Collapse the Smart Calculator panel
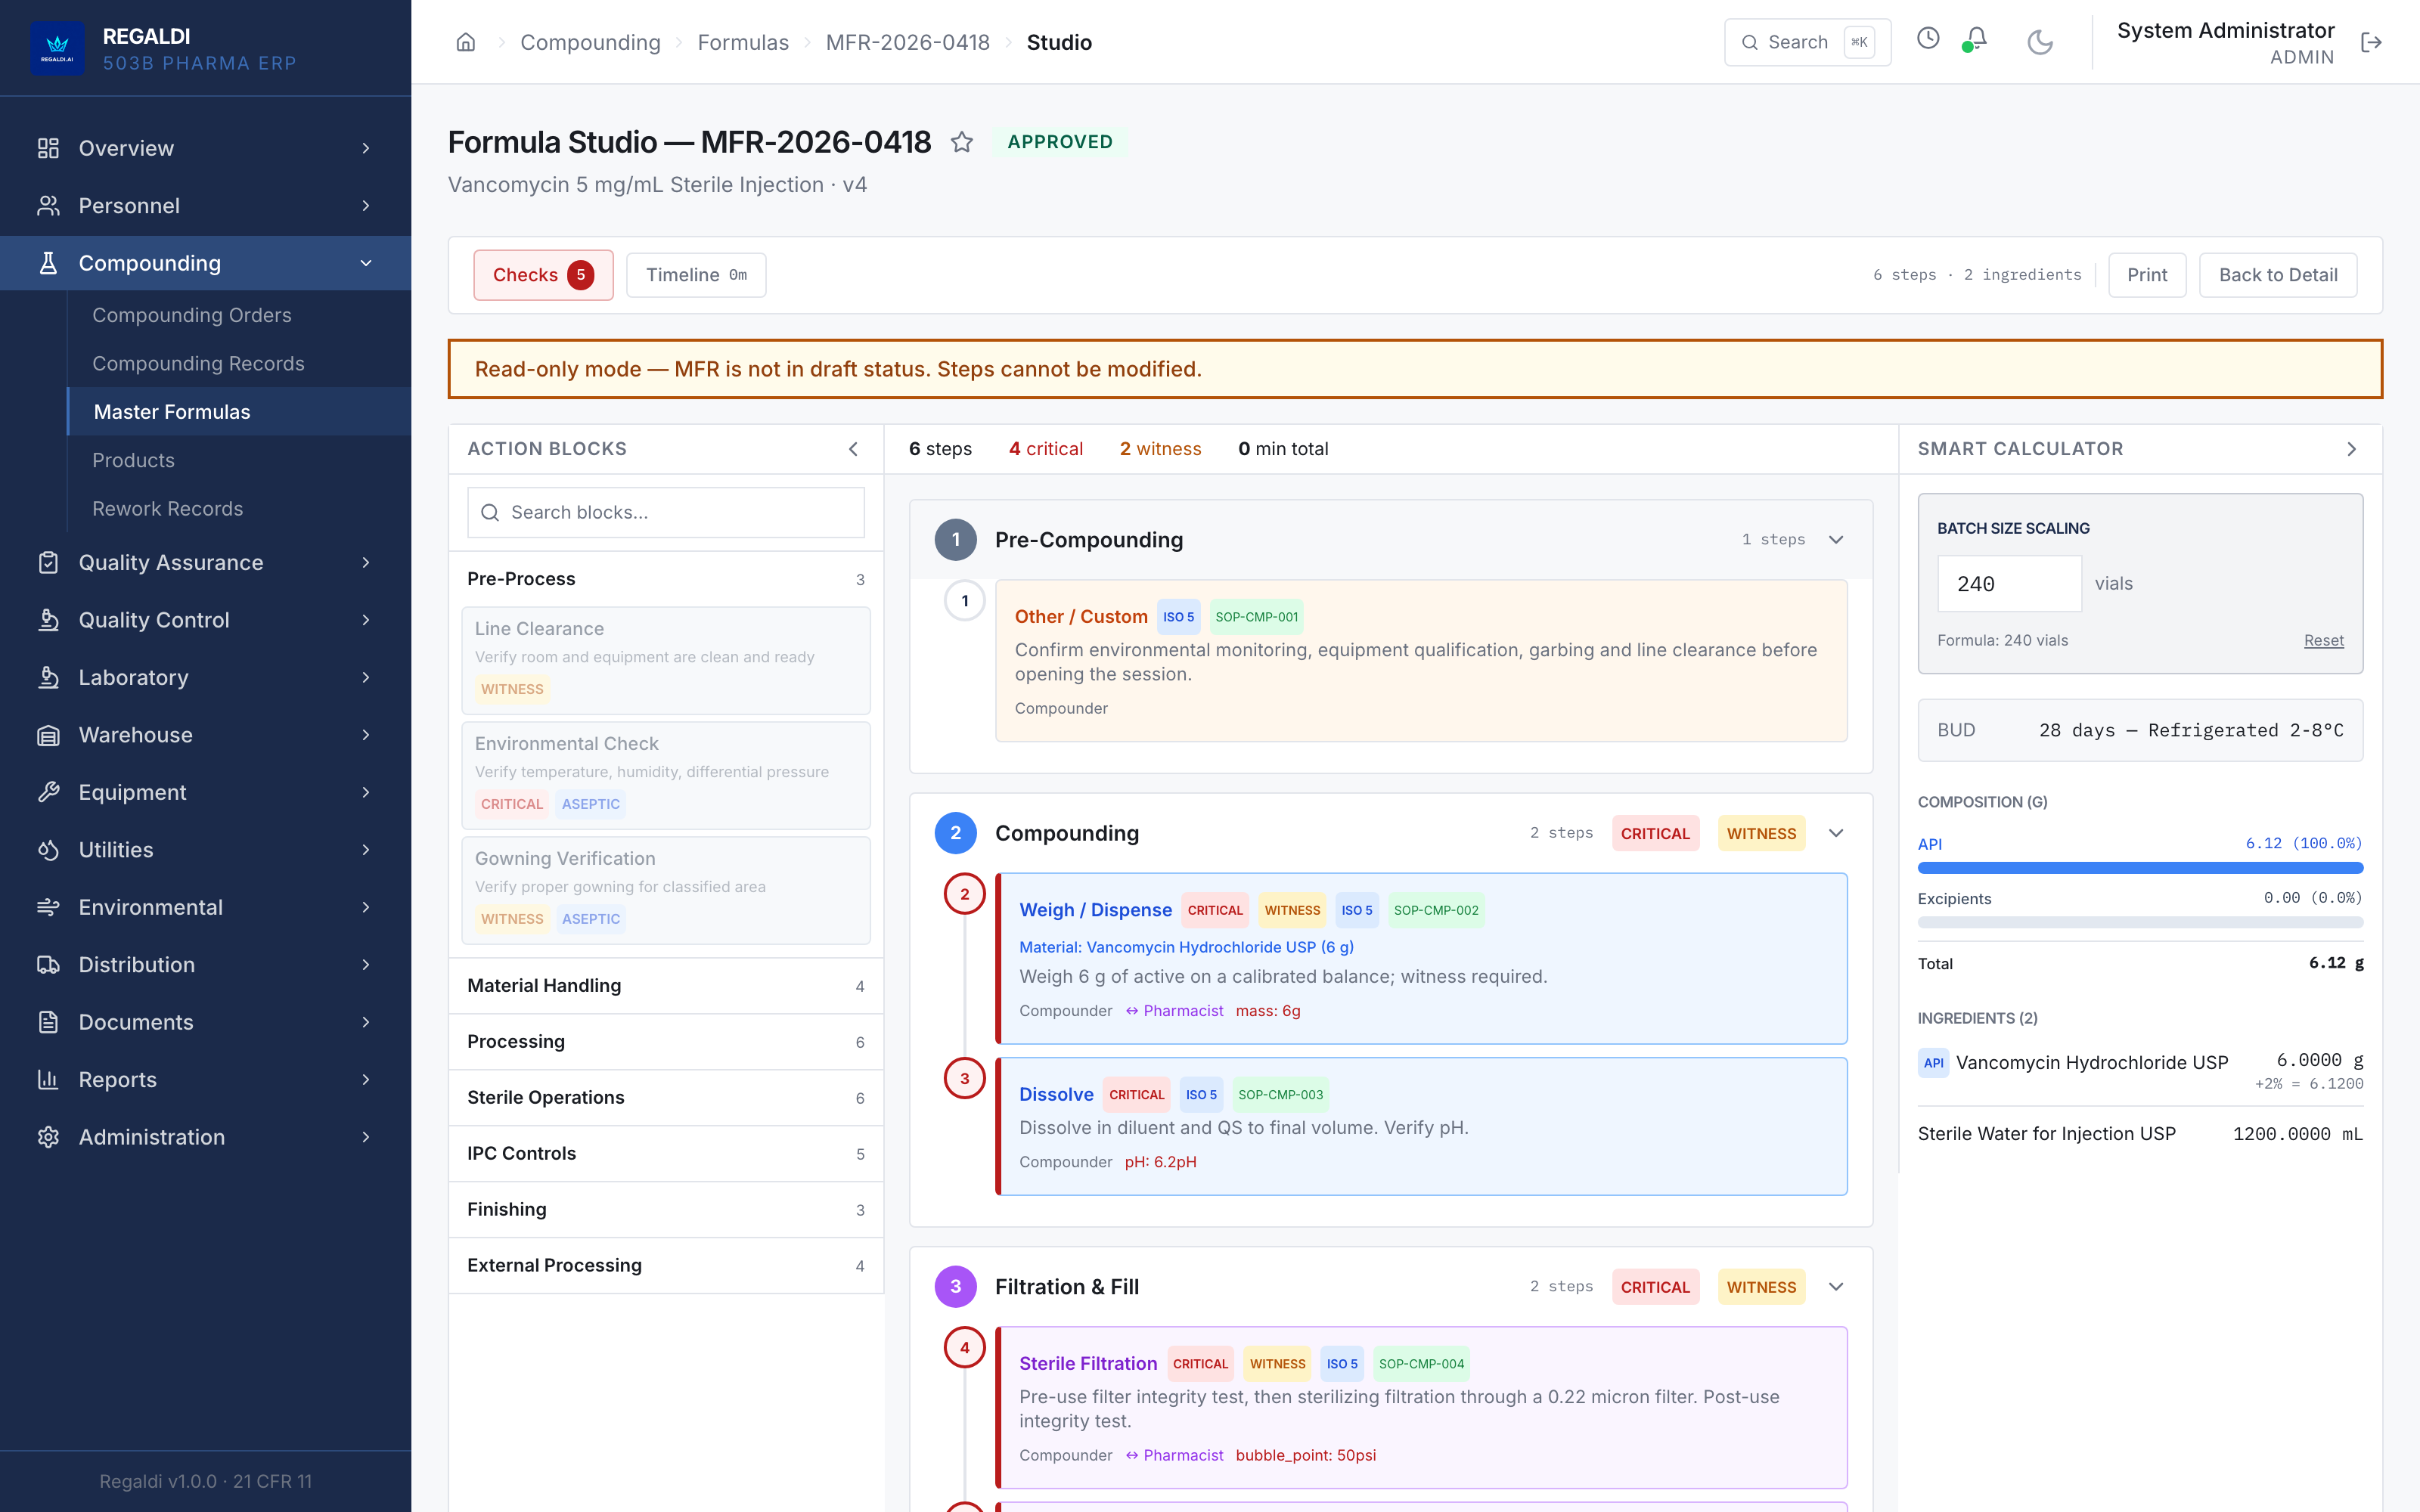Image resolution: width=2420 pixels, height=1512 pixels. tap(2351, 449)
